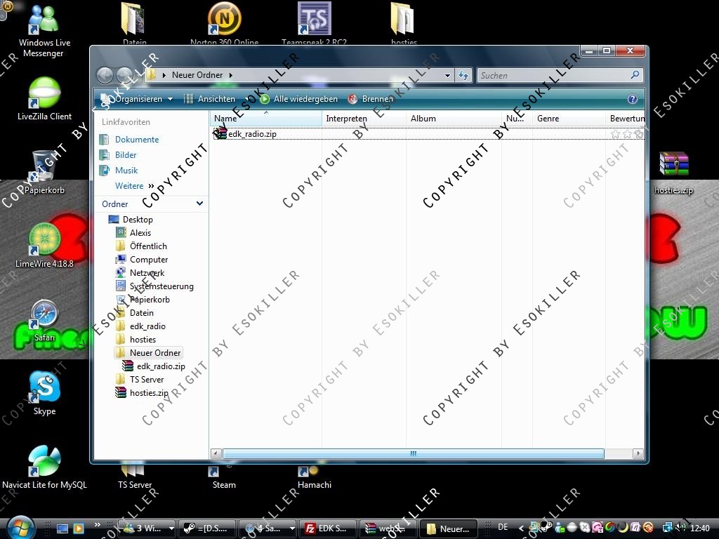Screen dimensions: 719x539
Task: Collapse the Ordner folder pane
Action: pos(199,204)
